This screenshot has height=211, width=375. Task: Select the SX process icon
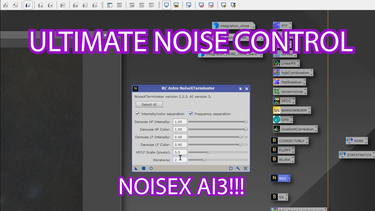[x=279, y=197]
